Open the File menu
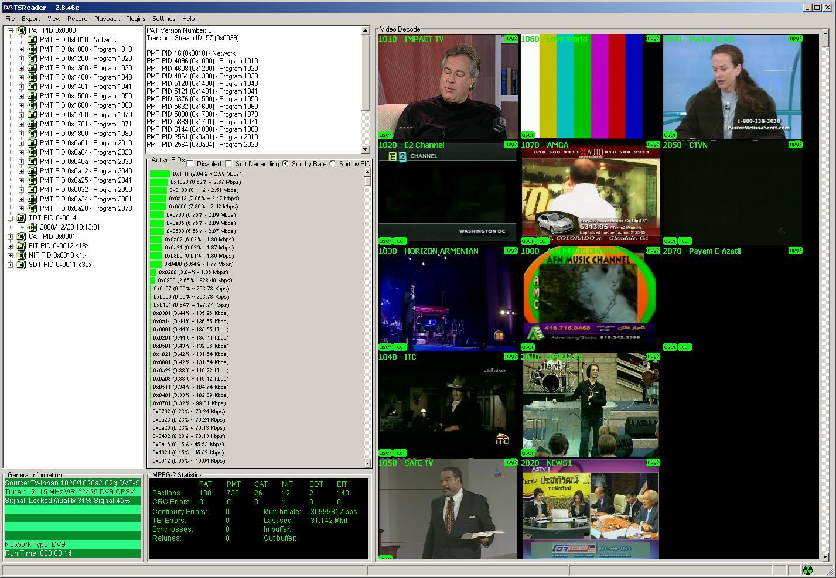Screen dimensions: 836x578 pyautogui.click(x=10, y=19)
